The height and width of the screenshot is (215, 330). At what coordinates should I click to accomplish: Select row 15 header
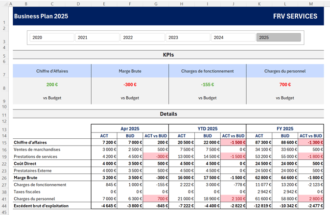[4, 143]
